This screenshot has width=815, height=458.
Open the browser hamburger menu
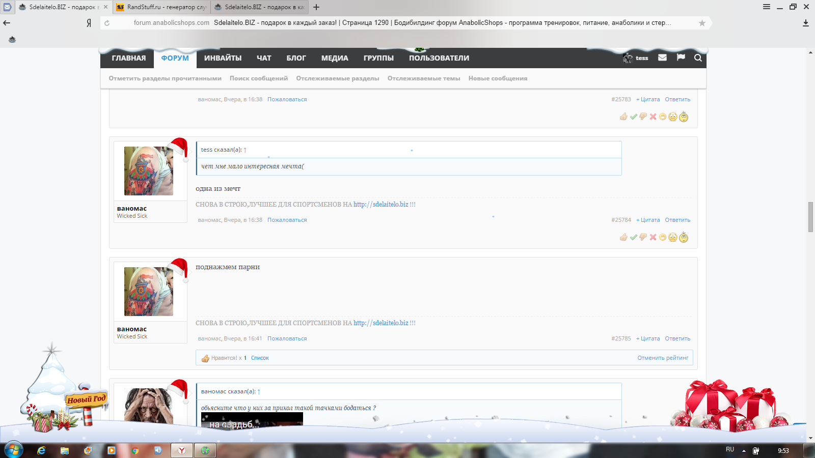[x=766, y=7]
